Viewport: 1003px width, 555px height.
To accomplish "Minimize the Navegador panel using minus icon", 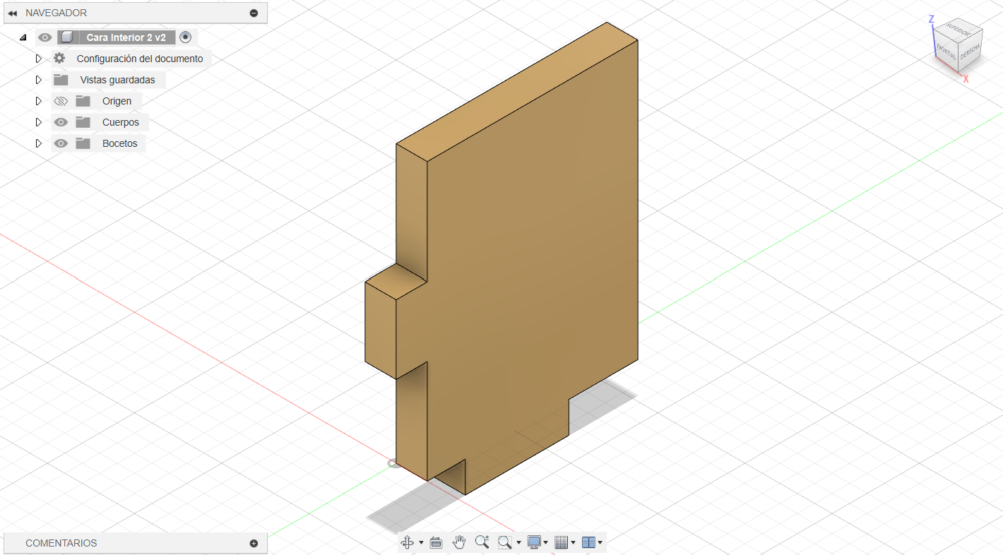I will point(254,13).
